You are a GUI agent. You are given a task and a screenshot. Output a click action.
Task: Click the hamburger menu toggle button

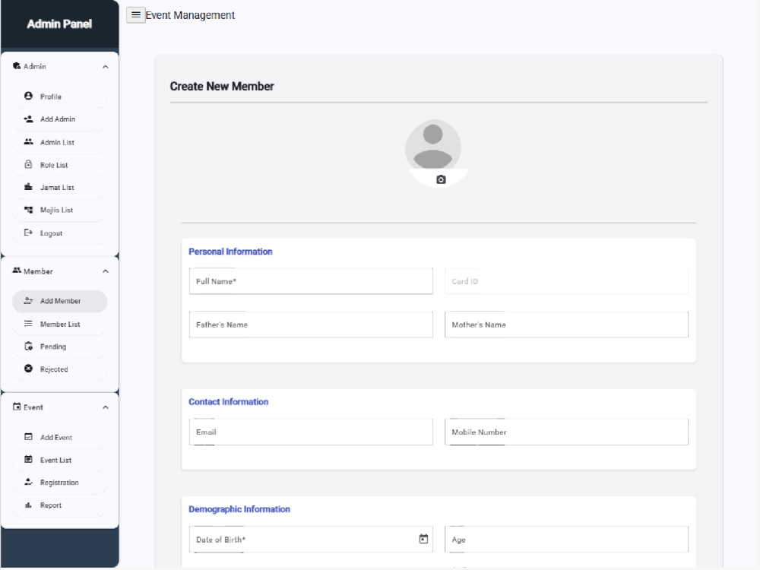tap(136, 15)
